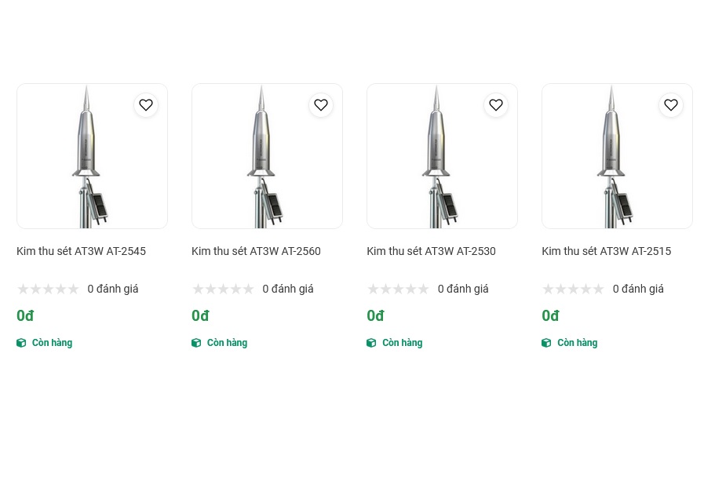The height and width of the screenshot is (477, 715).
Task: View AT-2530 product image
Action: [442, 157]
